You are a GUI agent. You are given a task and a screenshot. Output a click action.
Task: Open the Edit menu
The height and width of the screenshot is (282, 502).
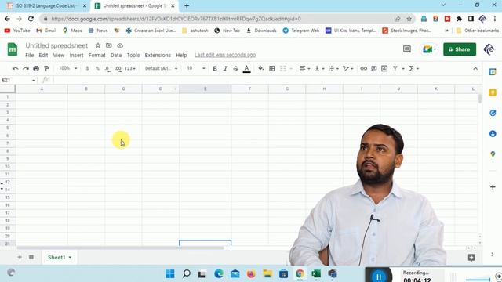43,56
